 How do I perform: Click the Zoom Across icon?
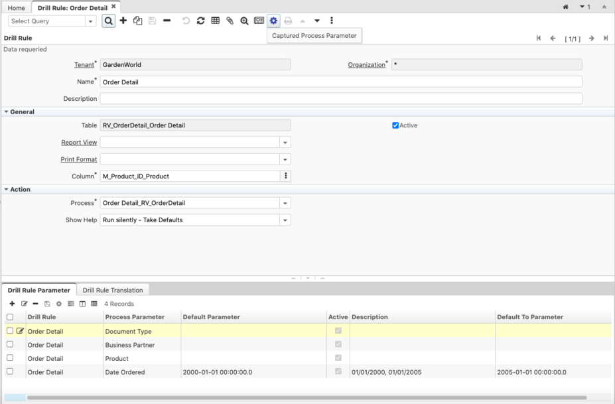244,21
